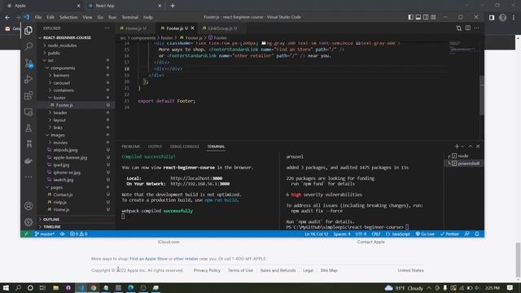Show additional activity bar views ellipsis
The image size is (521, 293).
(28, 177)
